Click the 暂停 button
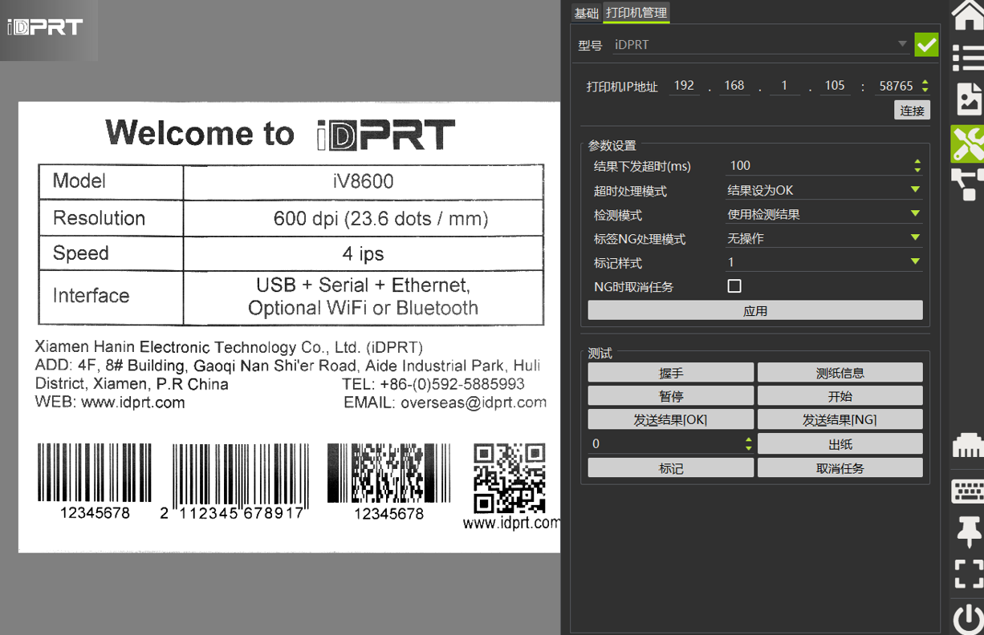 [671, 396]
